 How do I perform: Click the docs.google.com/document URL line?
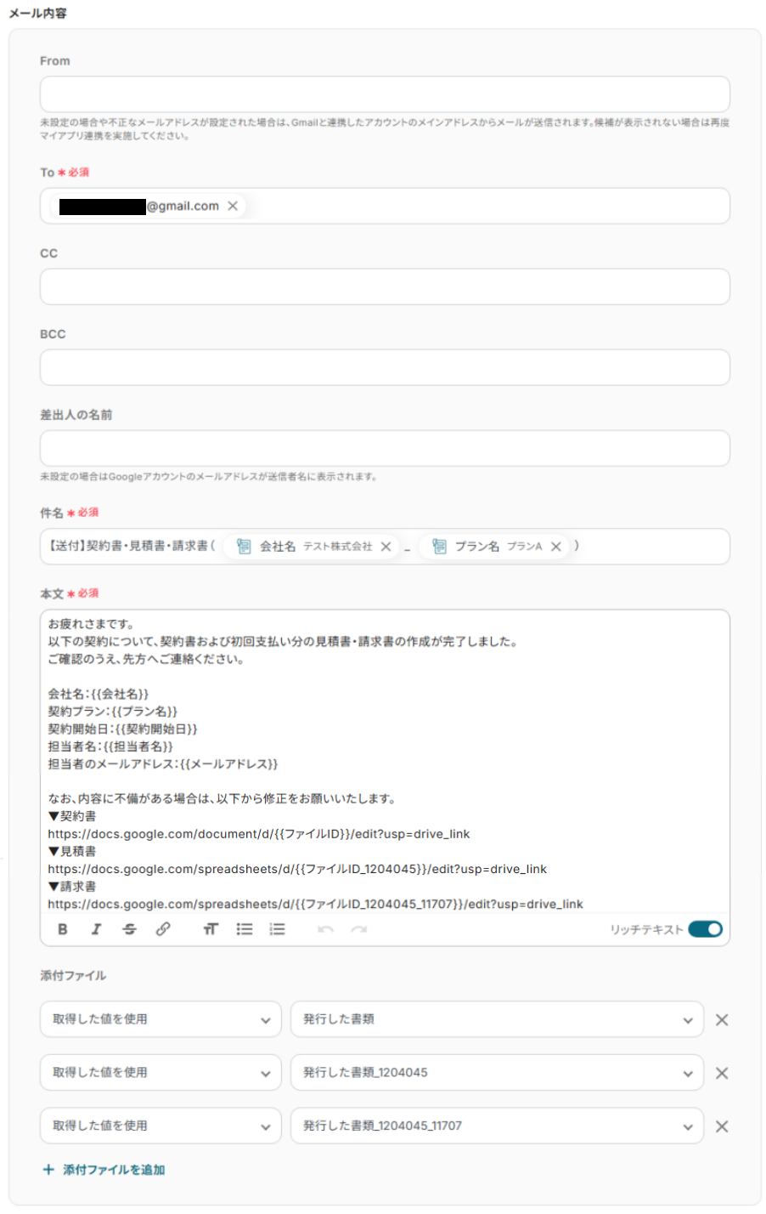(259, 834)
